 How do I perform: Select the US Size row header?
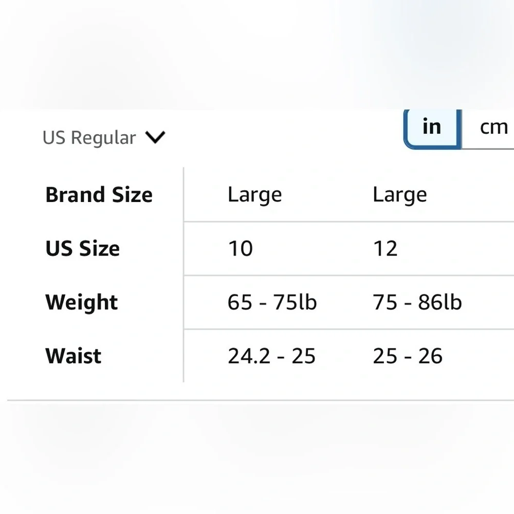83,248
